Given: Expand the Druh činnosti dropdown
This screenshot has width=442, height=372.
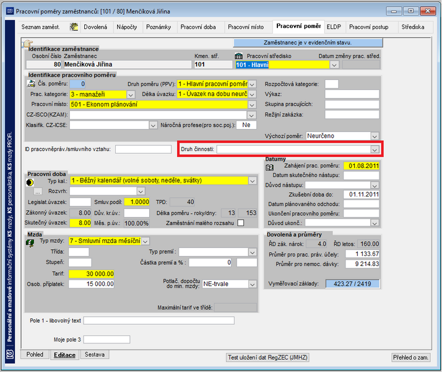Looking at the screenshot, I should pyautogui.click(x=375, y=149).
